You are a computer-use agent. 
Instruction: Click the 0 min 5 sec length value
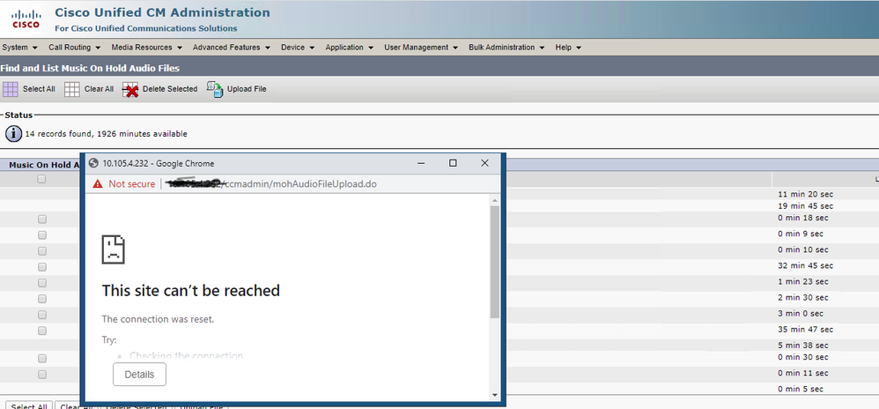[x=801, y=389]
